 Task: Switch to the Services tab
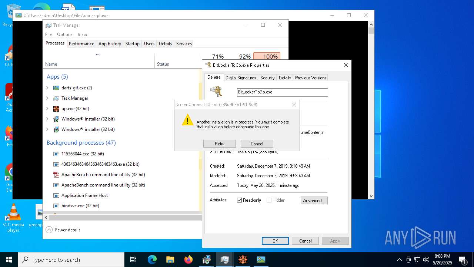[184, 44]
